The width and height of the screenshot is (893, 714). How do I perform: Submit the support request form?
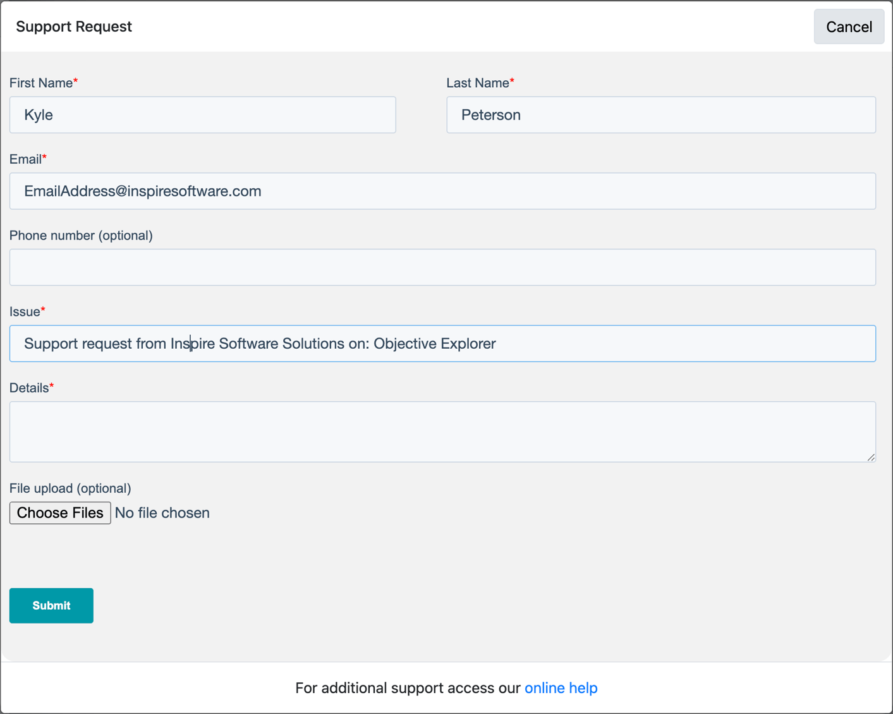point(51,605)
